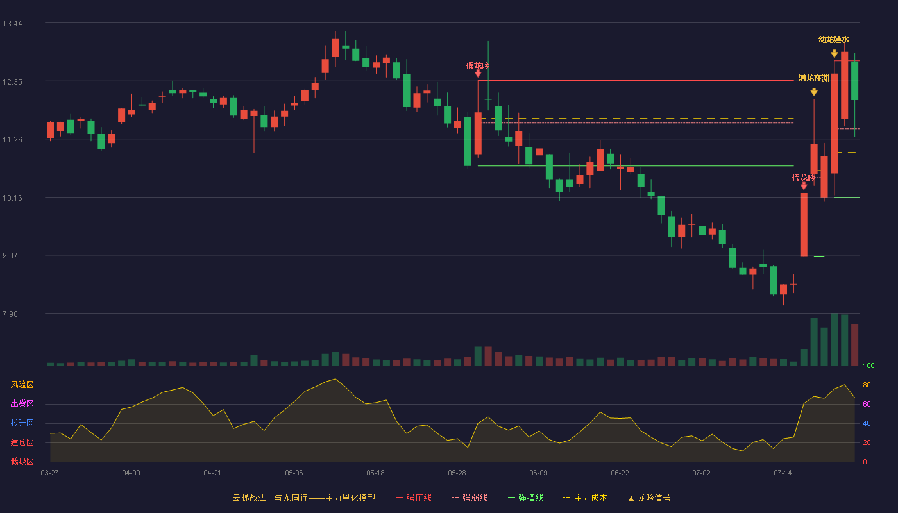This screenshot has width=898, height=513.
Task: Click the 龙吟信号 triangle legend icon
Action: coord(631,498)
